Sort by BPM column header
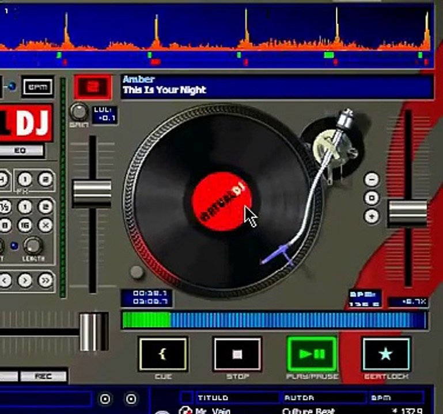Image resolution: width=443 pixels, height=414 pixels. tap(396, 398)
